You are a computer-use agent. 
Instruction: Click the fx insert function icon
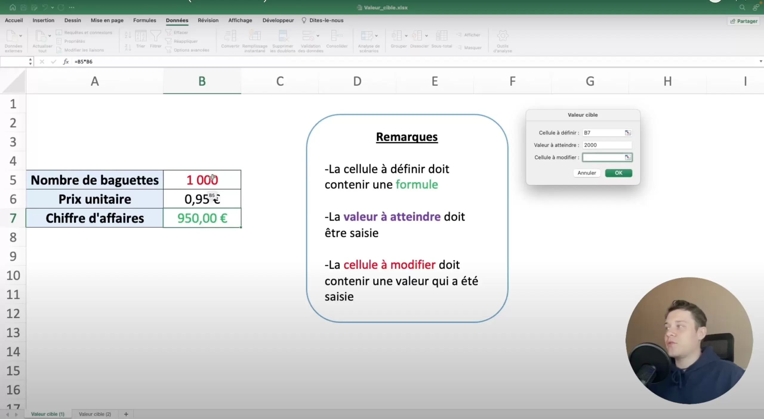click(x=66, y=62)
